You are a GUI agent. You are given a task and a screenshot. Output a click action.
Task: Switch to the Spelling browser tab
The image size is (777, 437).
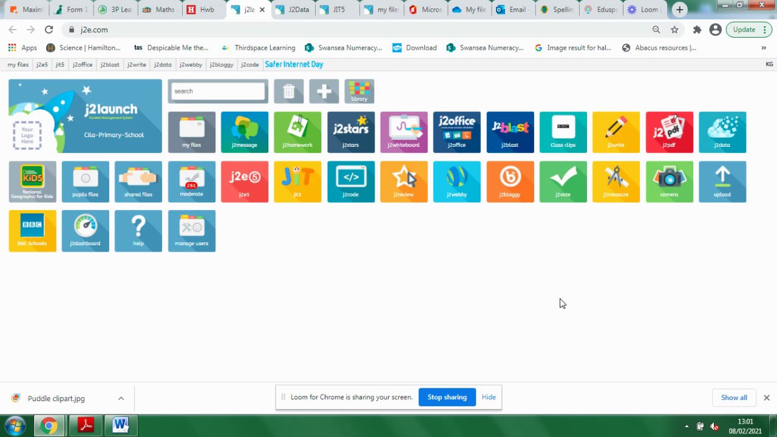tap(557, 10)
